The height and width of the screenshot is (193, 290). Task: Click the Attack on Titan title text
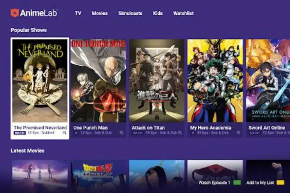pyautogui.click(x=148, y=128)
